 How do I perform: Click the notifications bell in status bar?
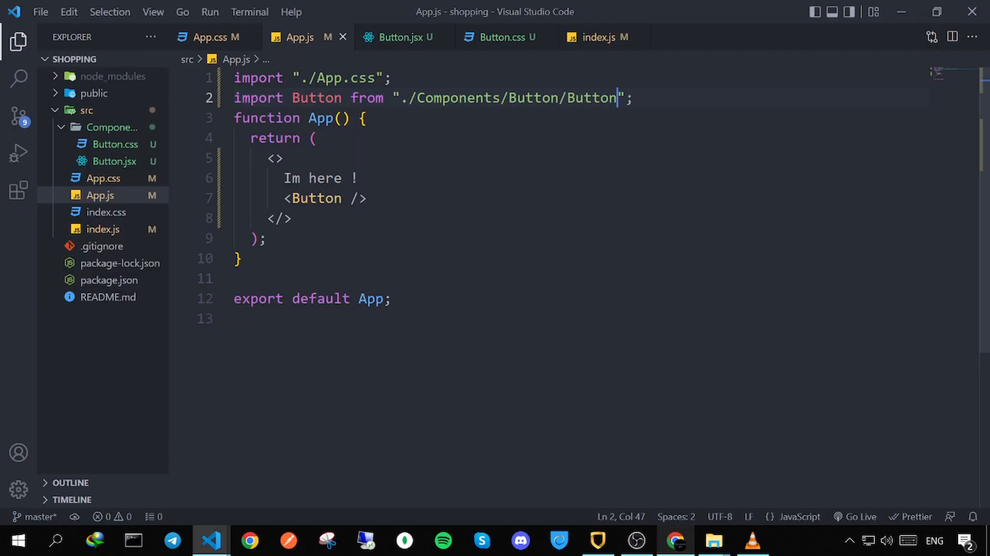pos(973,516)
